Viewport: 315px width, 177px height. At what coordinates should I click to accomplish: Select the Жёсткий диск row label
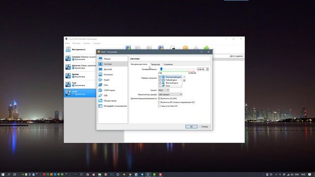click(172, 83)
